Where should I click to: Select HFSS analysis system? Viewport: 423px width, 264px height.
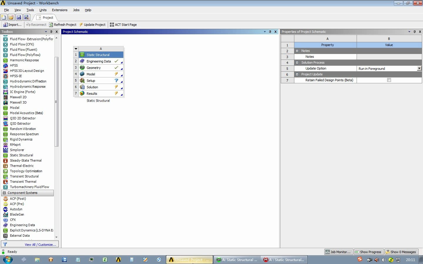click(14, 65)
